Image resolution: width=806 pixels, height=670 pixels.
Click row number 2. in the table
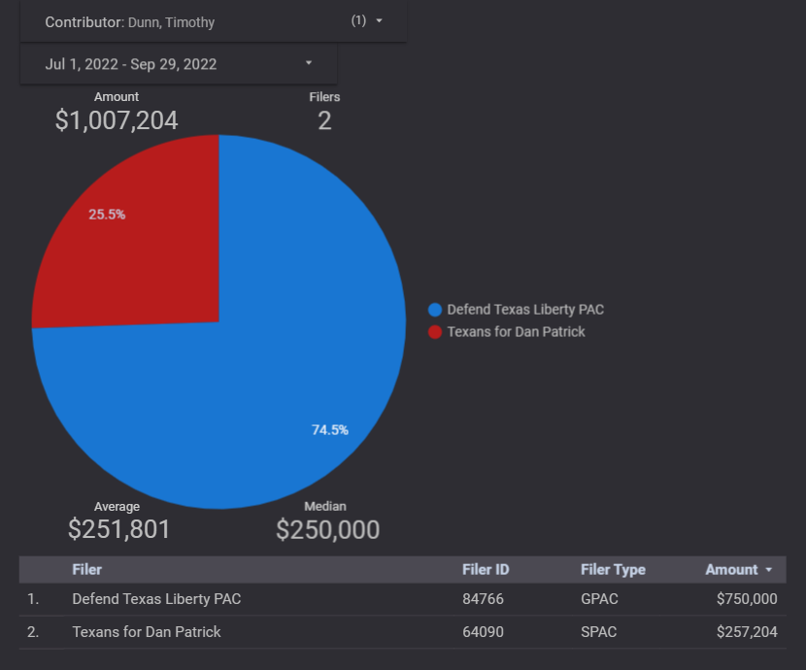[33, 632]
